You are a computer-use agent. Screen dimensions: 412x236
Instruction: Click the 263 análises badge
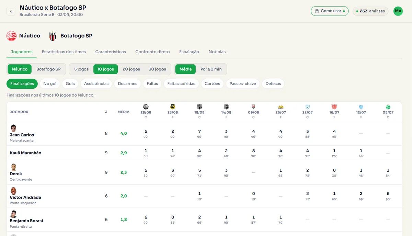371,11
